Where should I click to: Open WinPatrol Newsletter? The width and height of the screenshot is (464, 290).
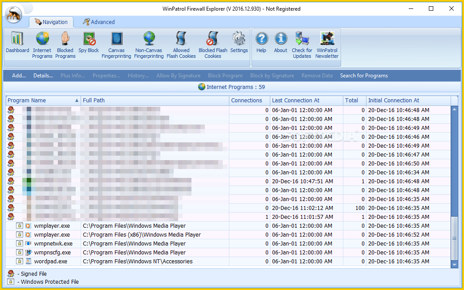(x=327, y=45)
